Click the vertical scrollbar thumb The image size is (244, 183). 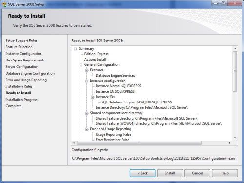(235, 71)
